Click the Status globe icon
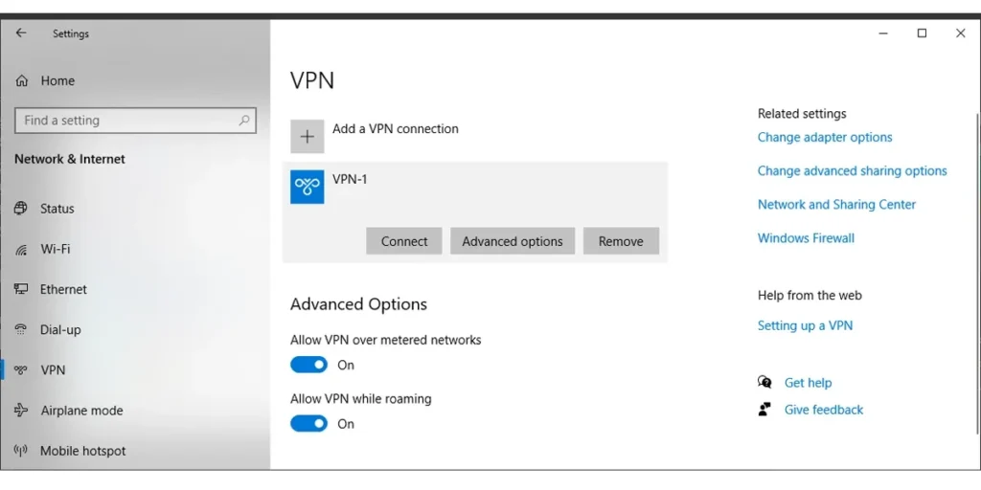The image size is (981, 490). point(21,208)
